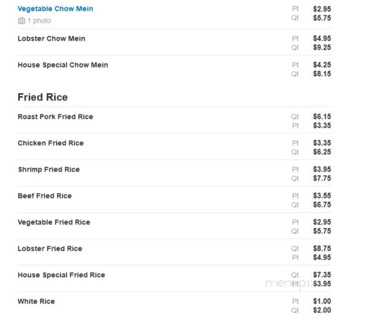377x323 pixels.
Task: Click the camera icon under Vegetable Chow Mein
Action: click(x=22, y=21)
